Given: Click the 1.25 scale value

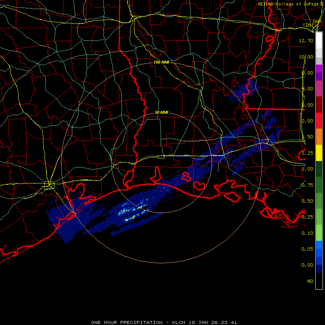Looking at the screenshot, I should click(307, 153).
